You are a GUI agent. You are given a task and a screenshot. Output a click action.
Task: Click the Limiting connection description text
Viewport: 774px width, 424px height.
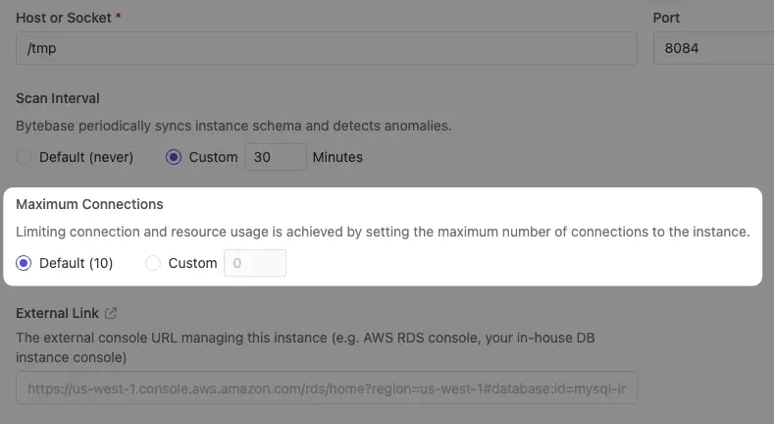tap(383, 232)
